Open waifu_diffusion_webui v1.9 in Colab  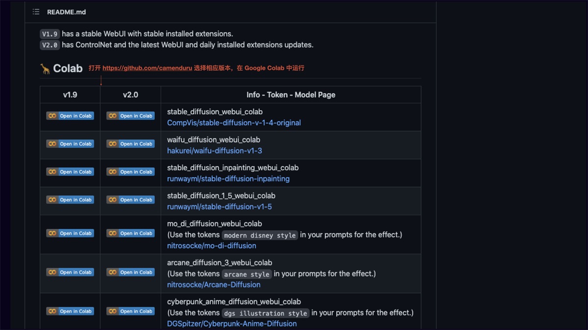pos(70,143)
